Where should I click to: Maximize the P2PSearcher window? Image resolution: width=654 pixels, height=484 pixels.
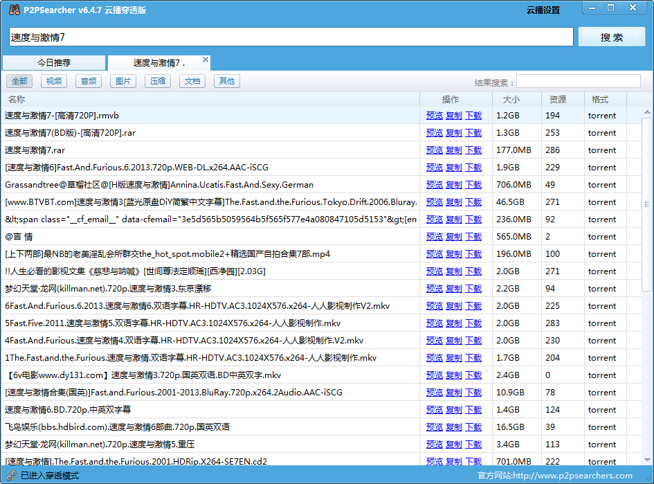(x=610, y=8)
